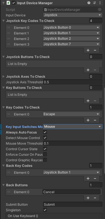The height and width of the screenshot is (219, 105).
Task: Open component help reference icon
Action: pyautogui.click(x=89, y=3)
